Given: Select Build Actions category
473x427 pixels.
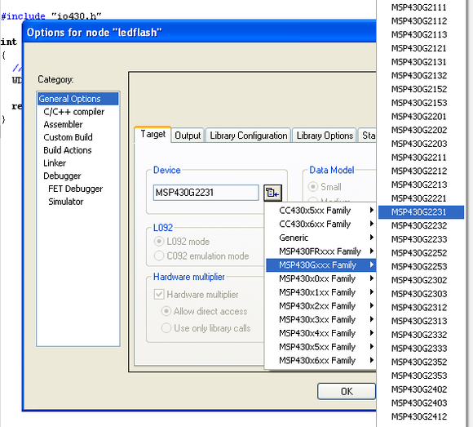Looking at the screenshot, I should [x=67, y=150].
